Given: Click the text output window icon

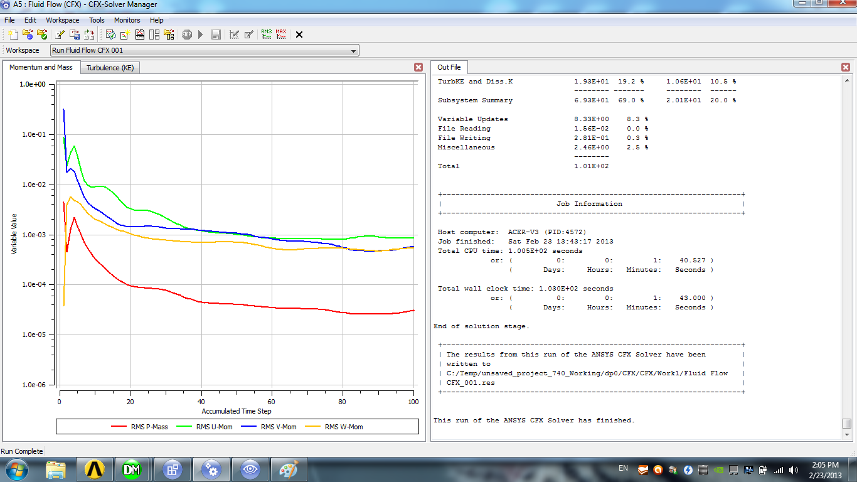Looking at the screenshot, I should (140, 35).
